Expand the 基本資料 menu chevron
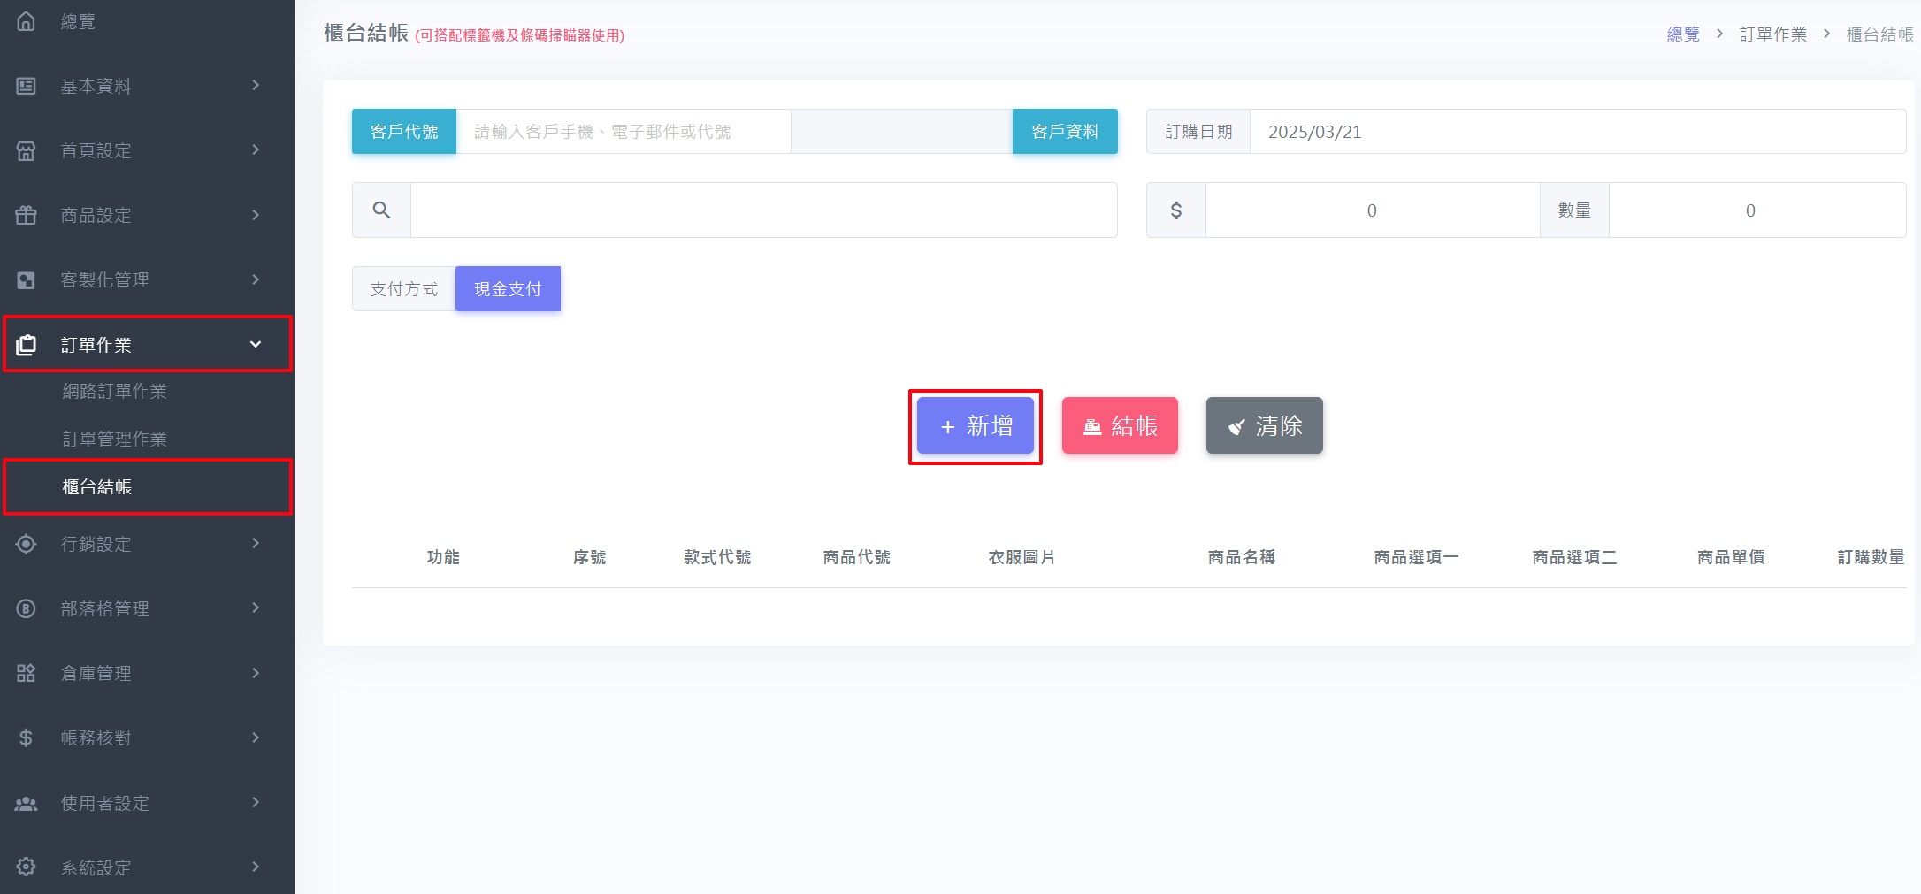 click(x=256, y=86)
